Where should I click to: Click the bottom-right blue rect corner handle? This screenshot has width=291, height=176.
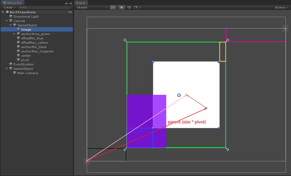click(x=219, y=128)
